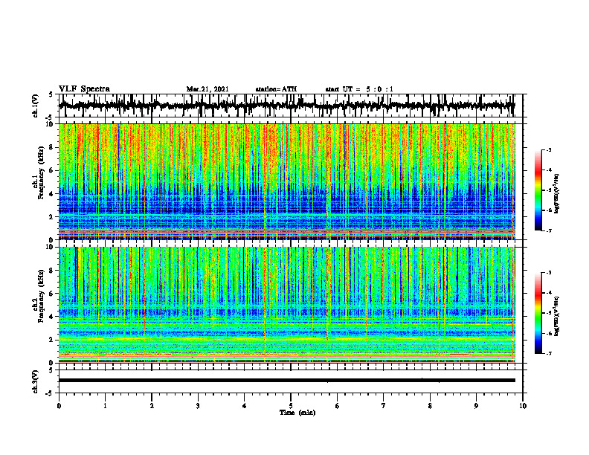Click the "Time (min)" axis label
589x455 pixels.
pos(297,413)
